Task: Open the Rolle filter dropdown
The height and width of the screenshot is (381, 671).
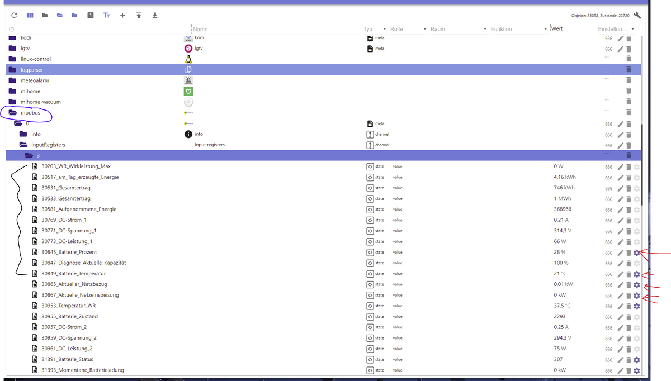Action: (409, 29)
